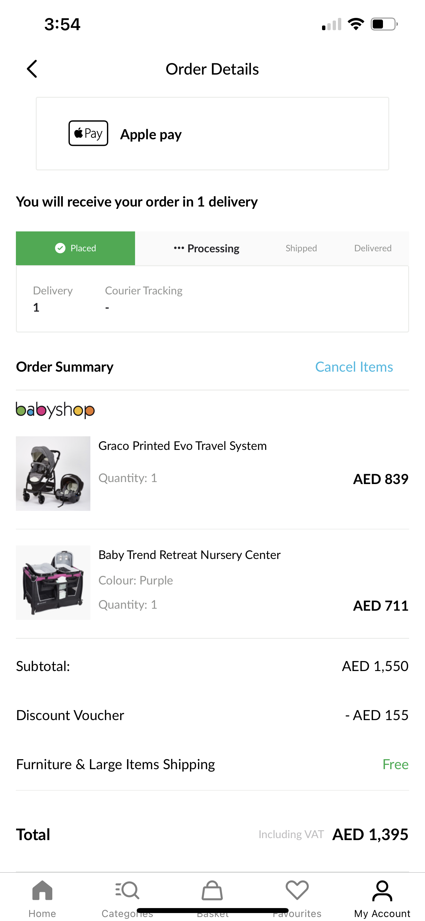Tap the green Placed checkmark icon

pos(60,248)
